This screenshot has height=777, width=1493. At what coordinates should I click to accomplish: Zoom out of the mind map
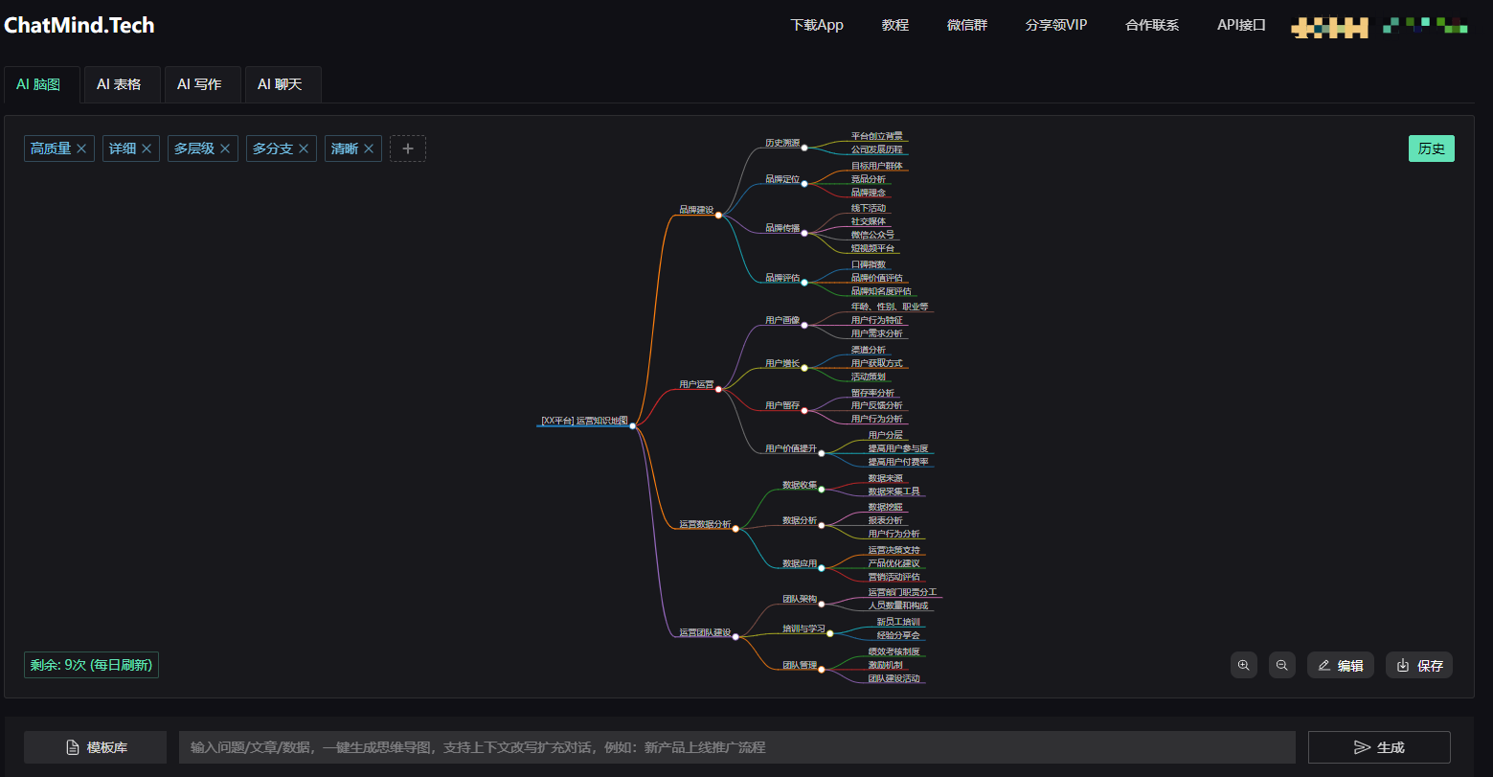point(1281,665)
